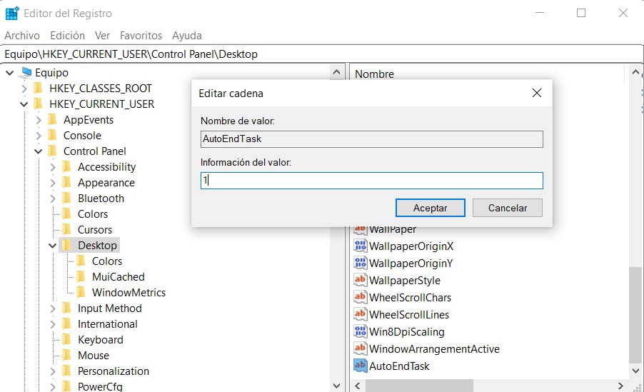The image size is (644, 392).
Task: Select the Bluetooth folder icon
Action: [66, 198]
